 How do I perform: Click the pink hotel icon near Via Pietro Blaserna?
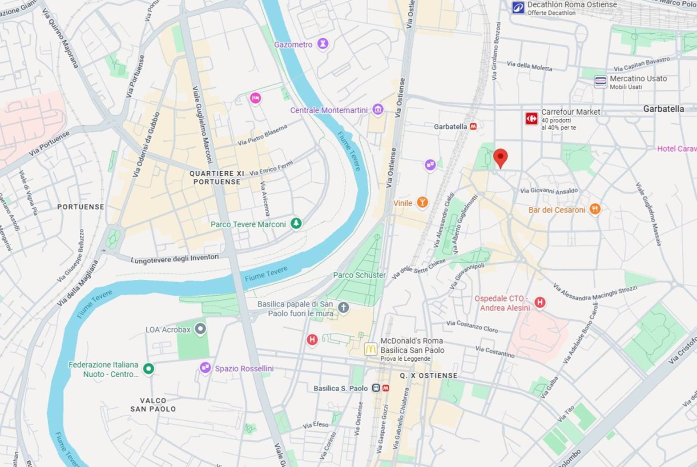click(x=255, y=98)
